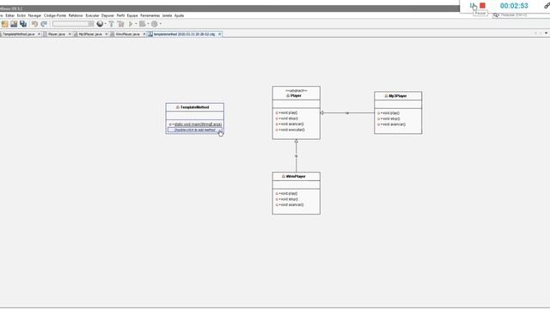Select Mp3Player's +void play() method
The width and height of the screenshot is (550, 309).
point(388,113)
